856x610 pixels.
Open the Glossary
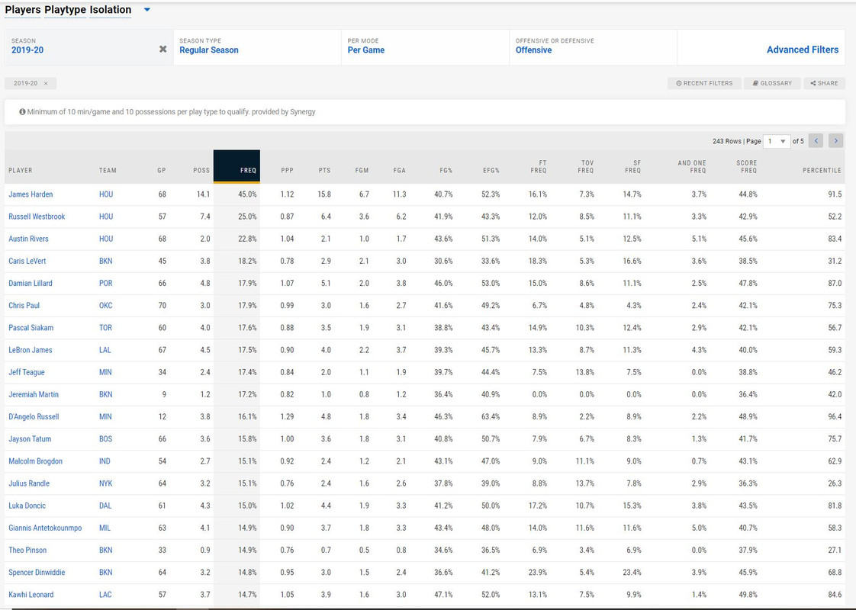(x=772, y=83)
